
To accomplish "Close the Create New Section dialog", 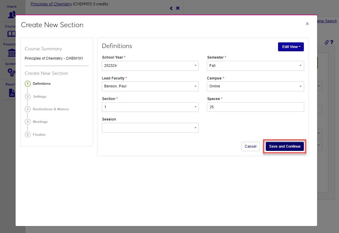I will (x=307, y=24).
